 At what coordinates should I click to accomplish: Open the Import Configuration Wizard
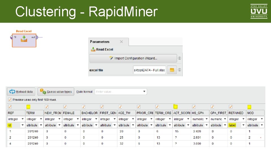133,58
